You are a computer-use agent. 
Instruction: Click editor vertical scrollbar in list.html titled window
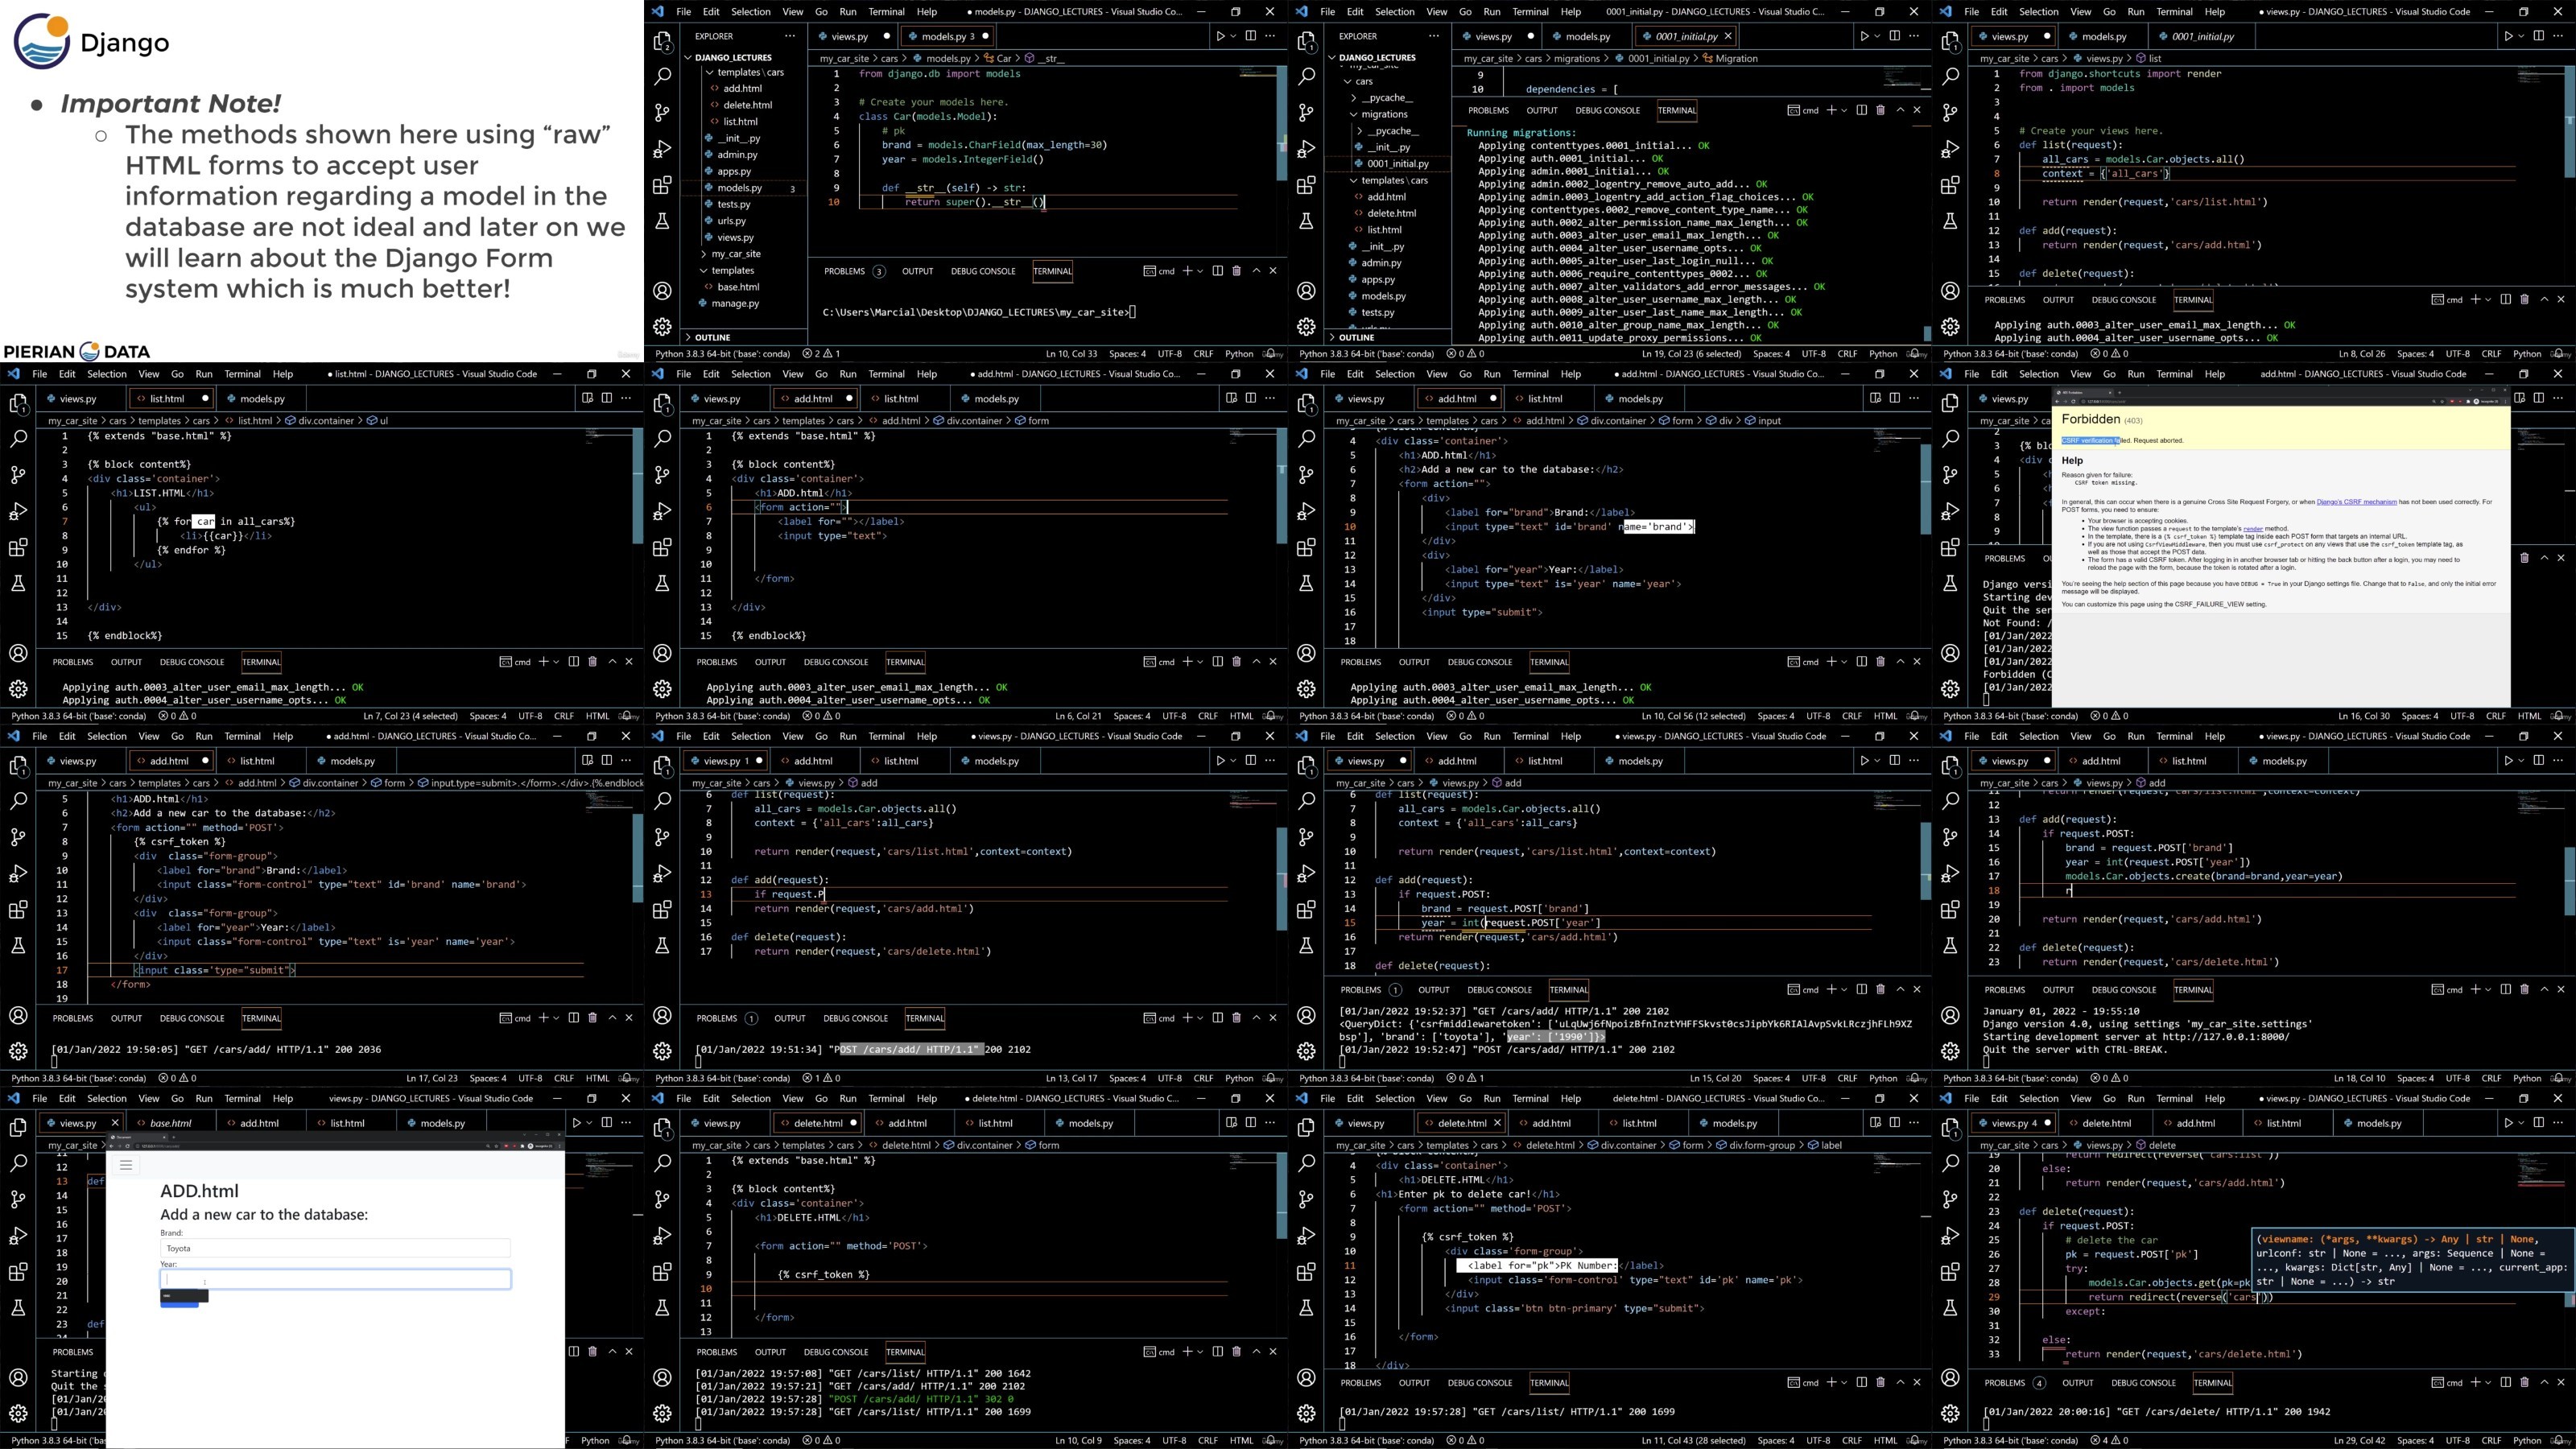[x=637, y=487]
